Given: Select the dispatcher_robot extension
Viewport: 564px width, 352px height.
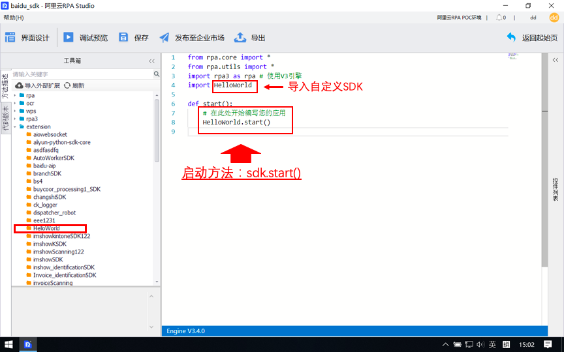Looking at the screenshot, I should click(54, 213).
